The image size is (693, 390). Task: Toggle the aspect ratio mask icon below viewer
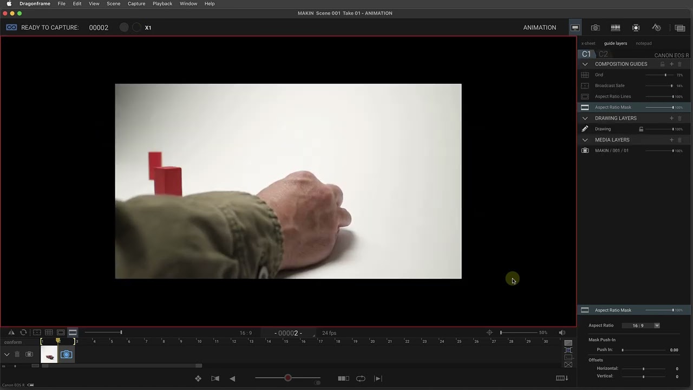point(73,333)
